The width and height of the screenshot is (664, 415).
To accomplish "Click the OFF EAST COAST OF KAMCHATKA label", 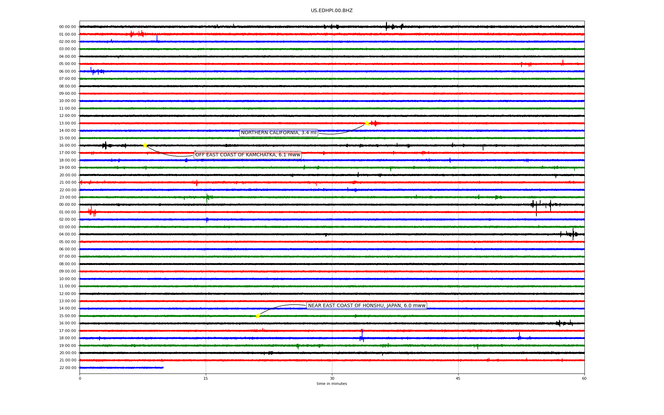I will 248,155.
